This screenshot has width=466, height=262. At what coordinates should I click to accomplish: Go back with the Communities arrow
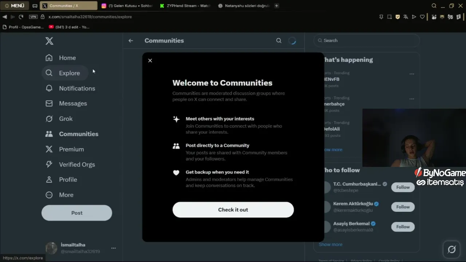(x=131, y=41)
